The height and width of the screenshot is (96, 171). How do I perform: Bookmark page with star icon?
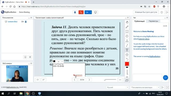(x=149, y=6)
